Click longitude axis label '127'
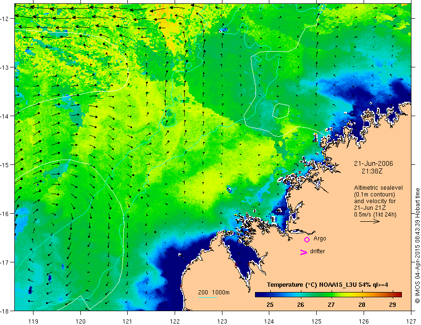The width and height of the screenshot is (421, 325). click(411, 321)
